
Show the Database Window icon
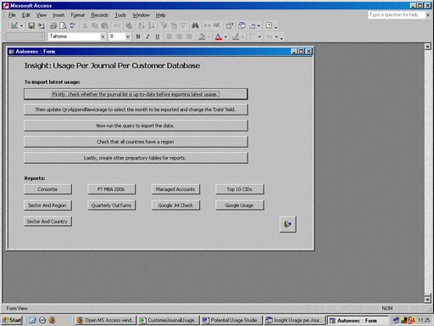[x=242, y=25]
